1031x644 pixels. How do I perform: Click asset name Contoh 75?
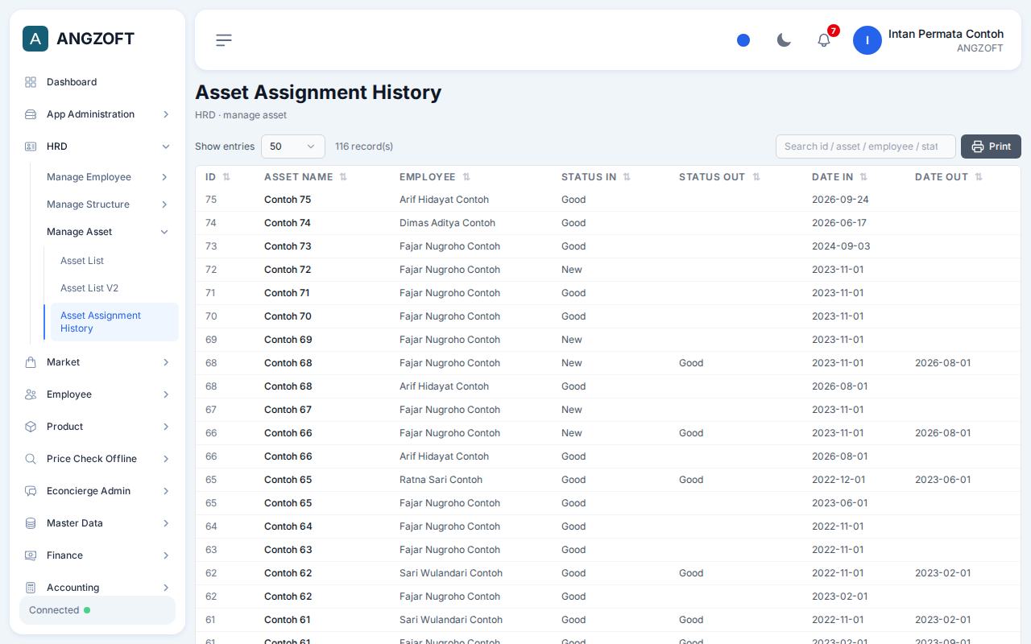pyautogui.click(x=288, y=200)
